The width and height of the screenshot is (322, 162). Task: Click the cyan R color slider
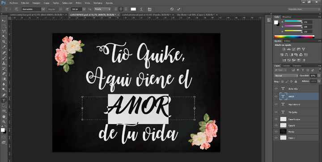click(293, 21)
